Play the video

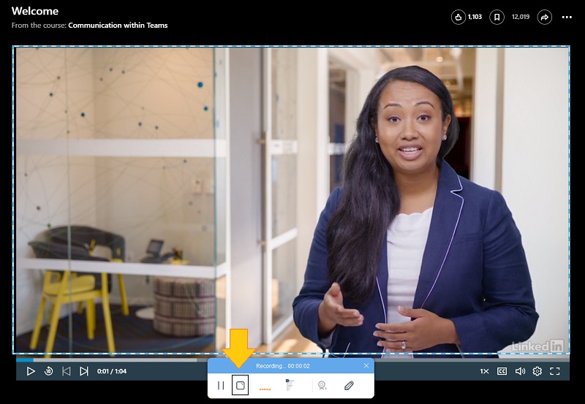click(31, 371)
